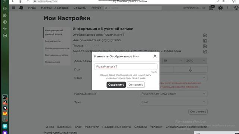The image size is (239, 134).
Task: Switch to the Выставление счетов tab
Action: (56, 55)
